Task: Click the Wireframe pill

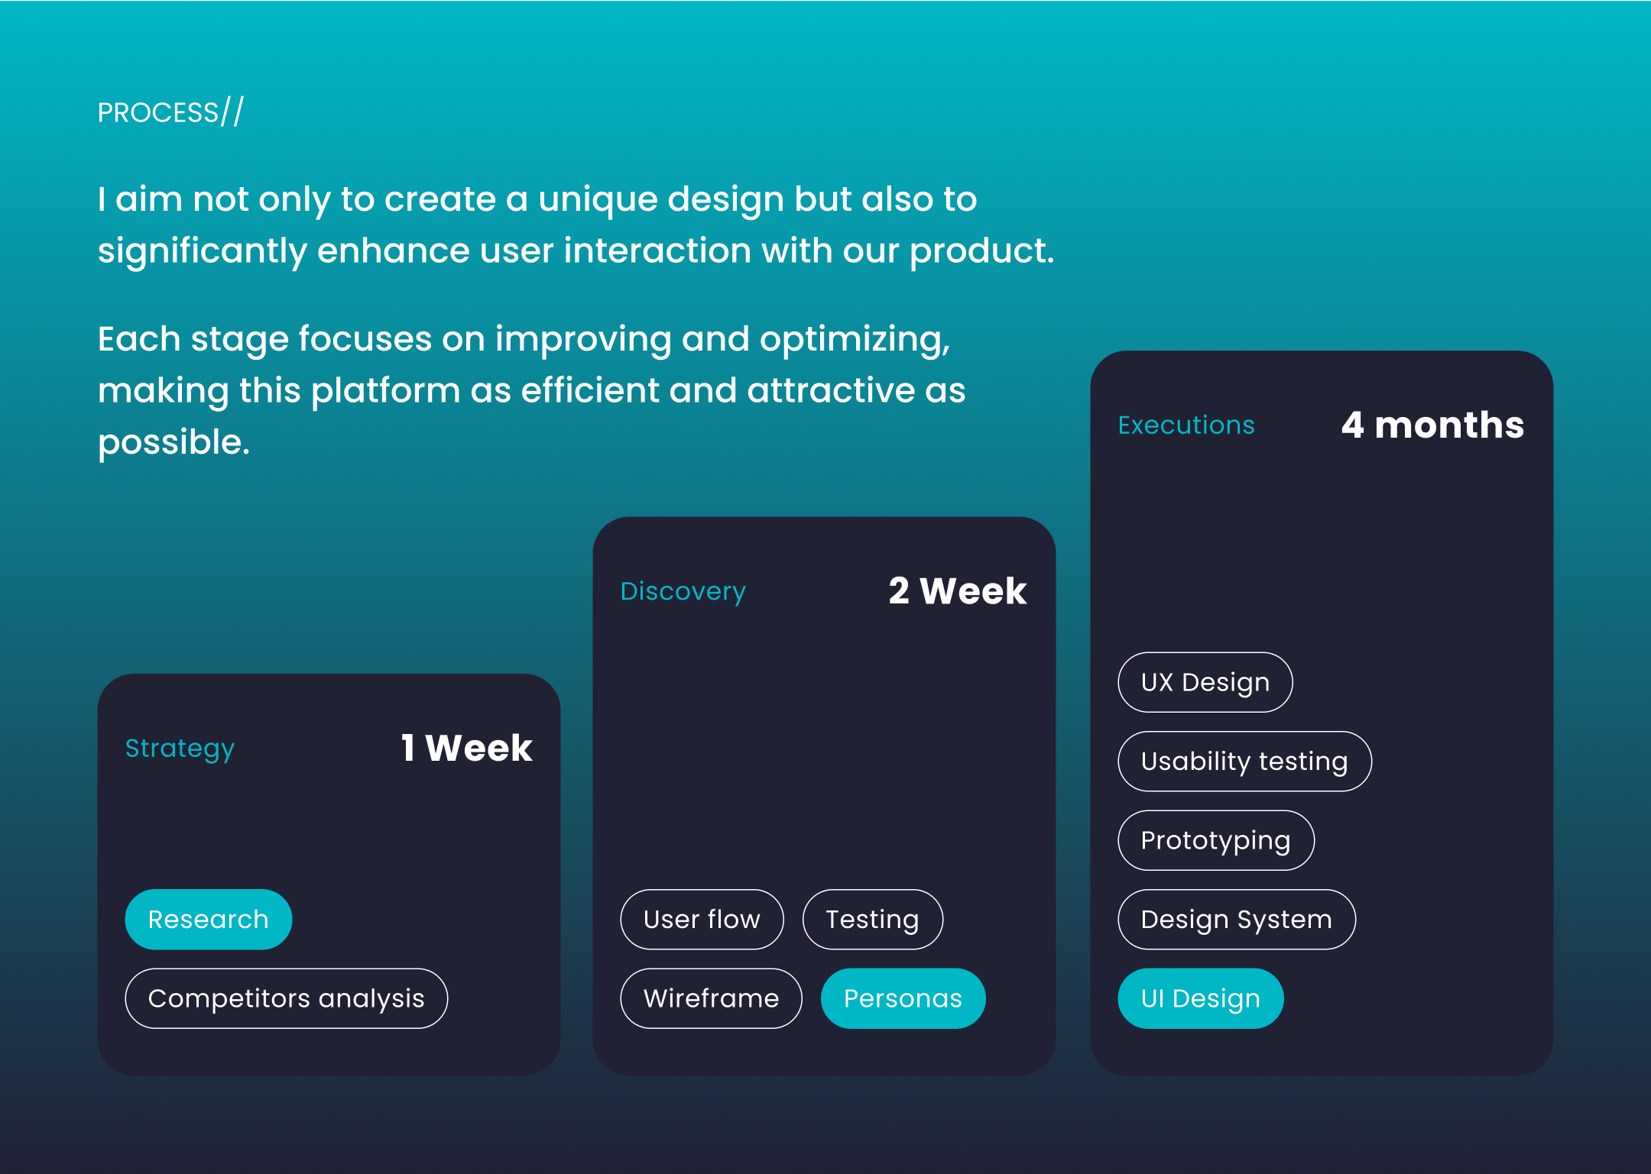Action: [x=711, y=998]
